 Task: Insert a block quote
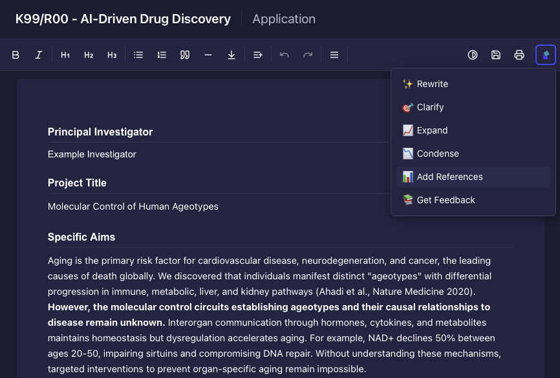point(185,55)
